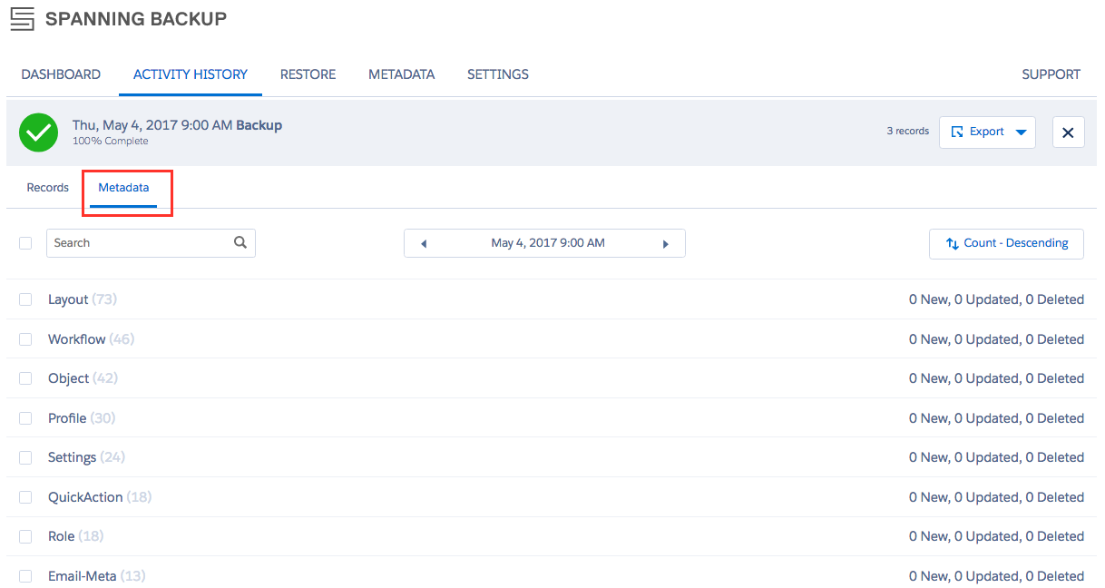Tick the select-all checkbox beside Search
The height and width of the screenshot is (588, 1105).
(x=25, y=243)
